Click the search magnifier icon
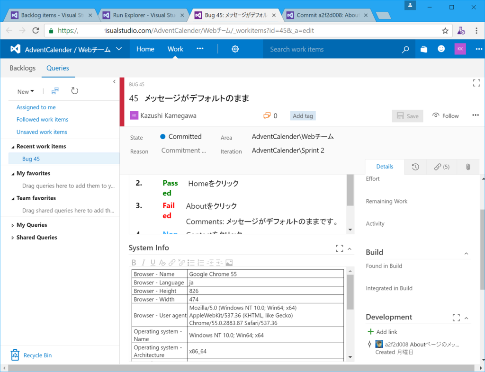Image resolution: width=485 pixels, height=372 pixels. (x=405, y=49)
